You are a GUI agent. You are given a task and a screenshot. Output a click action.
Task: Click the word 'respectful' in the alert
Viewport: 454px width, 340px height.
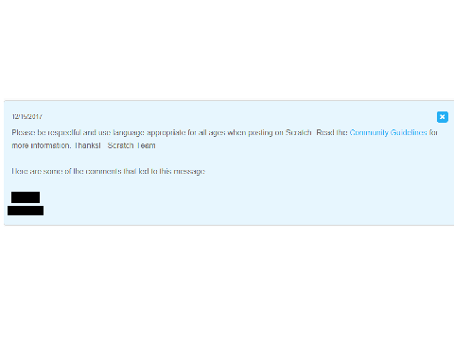(x=64, y=132)
